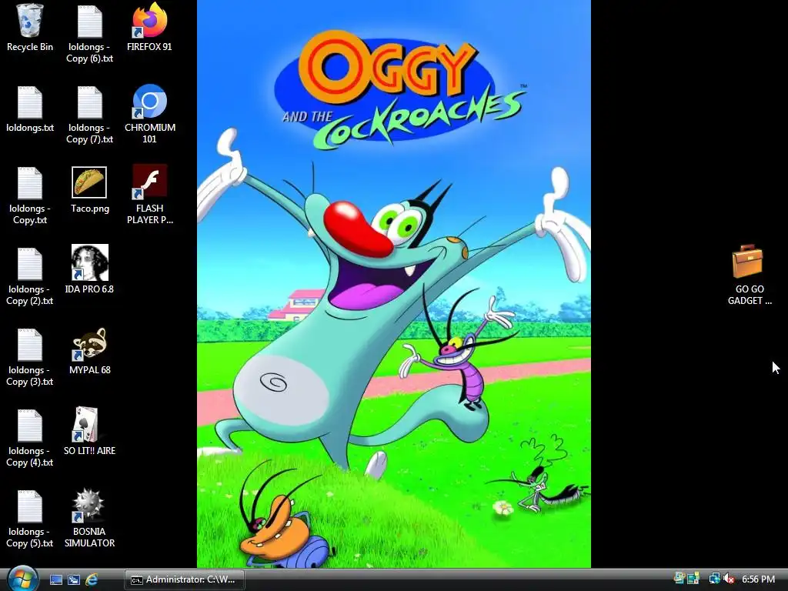Open SO LIT!! AIRE card game shortcut
Viewport: 788px width, 591px height.
click(89, 432)
